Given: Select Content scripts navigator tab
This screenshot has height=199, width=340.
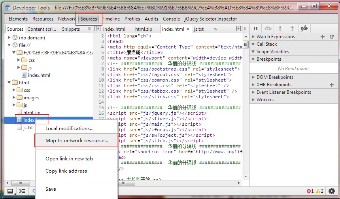Looking at the screenshot, I should click(42, 29).
